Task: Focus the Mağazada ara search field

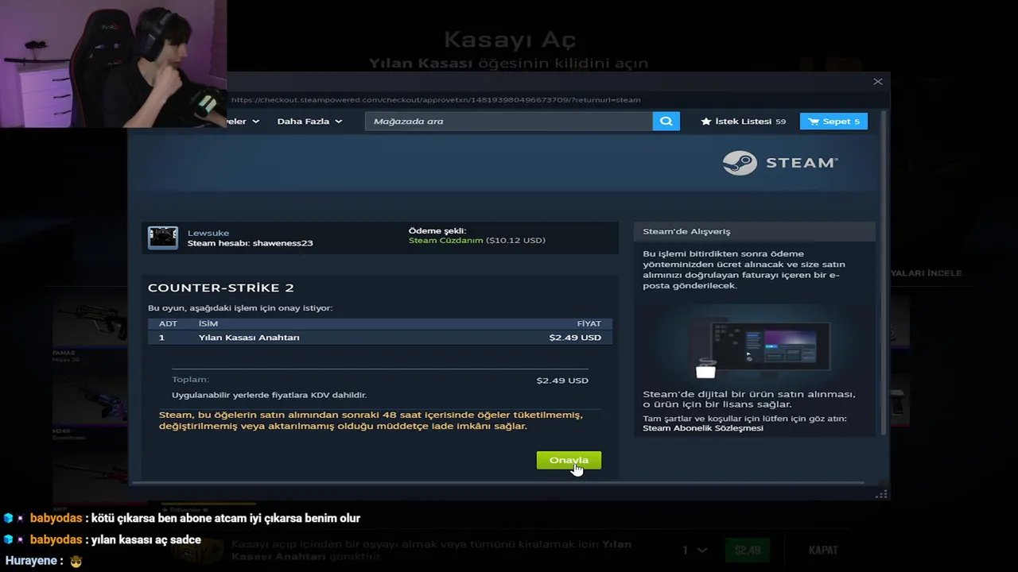Action: coord(509,122)
